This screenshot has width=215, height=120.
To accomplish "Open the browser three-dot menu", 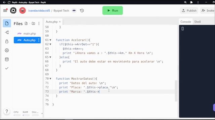I will click(x=198, y=2).
